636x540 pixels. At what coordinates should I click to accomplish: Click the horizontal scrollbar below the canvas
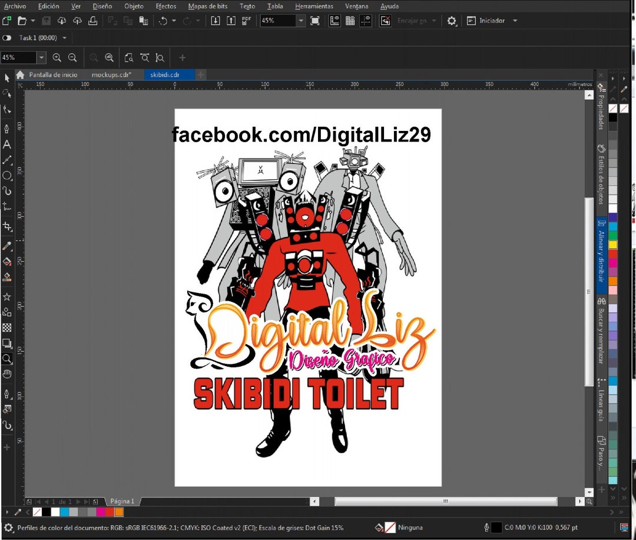coord(445,501)
